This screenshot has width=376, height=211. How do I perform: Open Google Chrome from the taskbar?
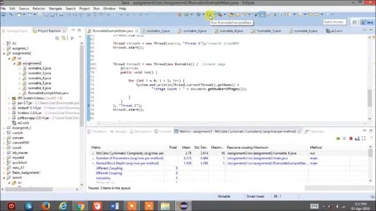80,206
